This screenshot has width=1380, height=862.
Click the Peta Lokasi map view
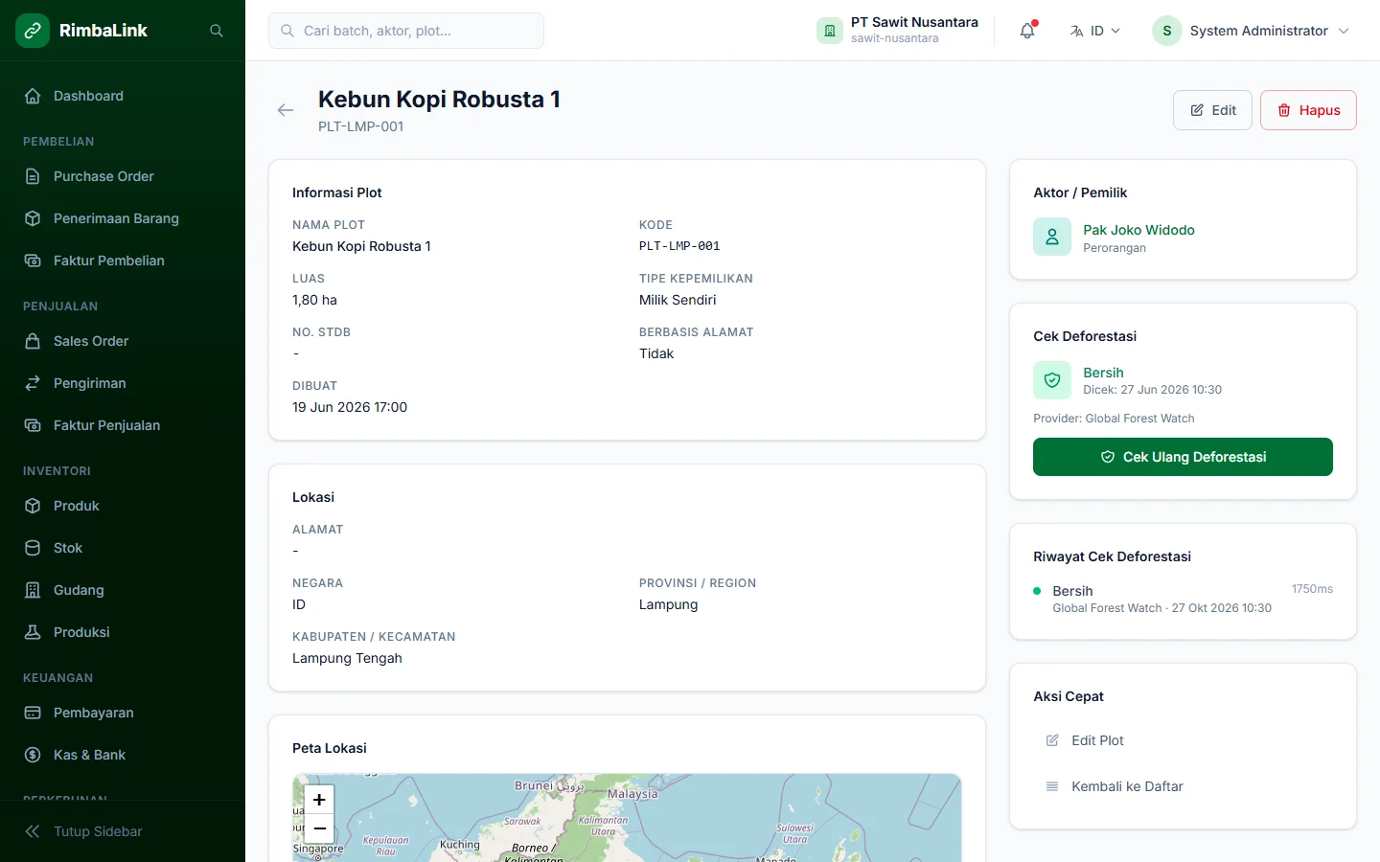[x=627, y=818]
